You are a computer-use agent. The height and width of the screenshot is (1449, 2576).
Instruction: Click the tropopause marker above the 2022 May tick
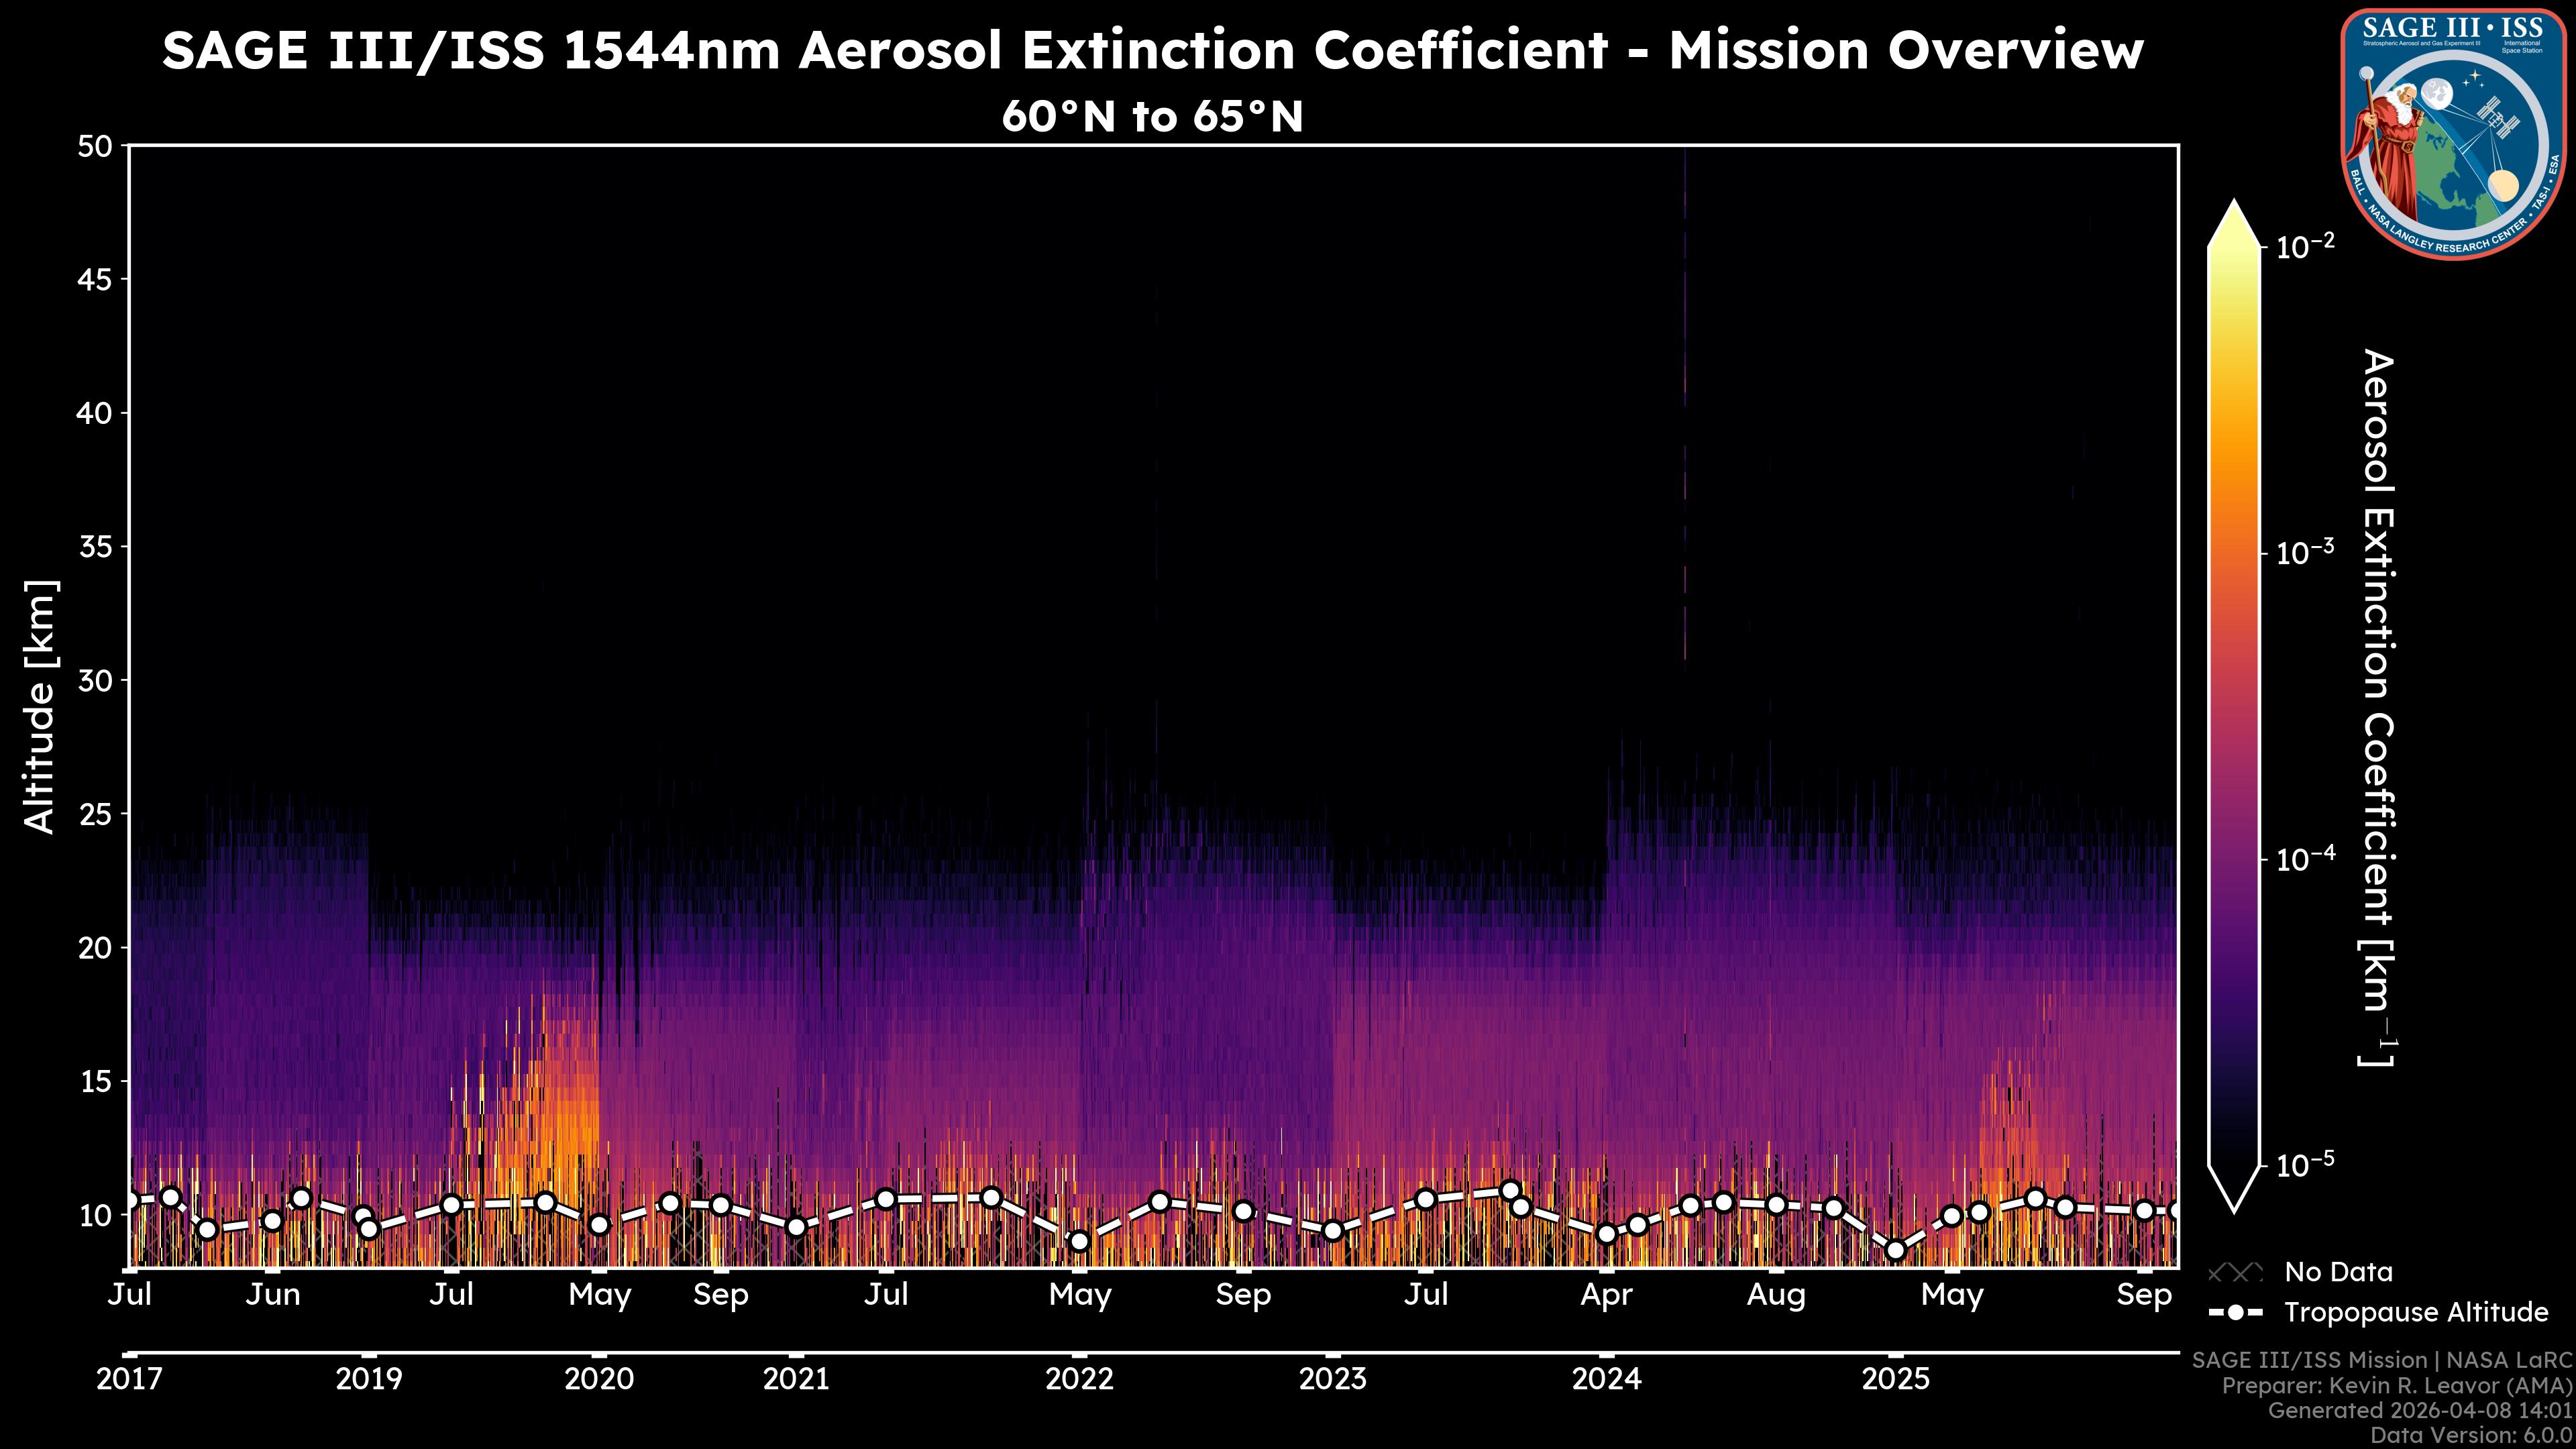pos(1079,1241)
